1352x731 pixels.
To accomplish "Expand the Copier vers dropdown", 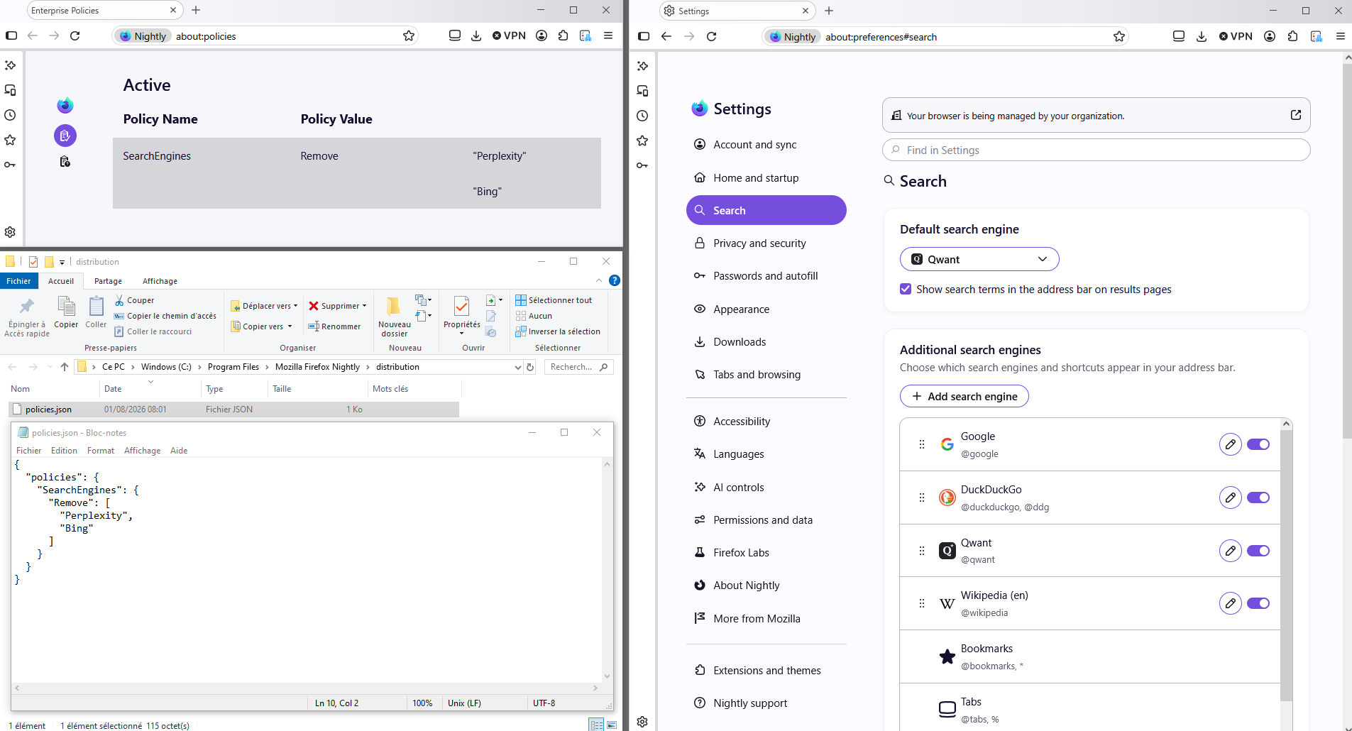I will [x=290, y=326].
